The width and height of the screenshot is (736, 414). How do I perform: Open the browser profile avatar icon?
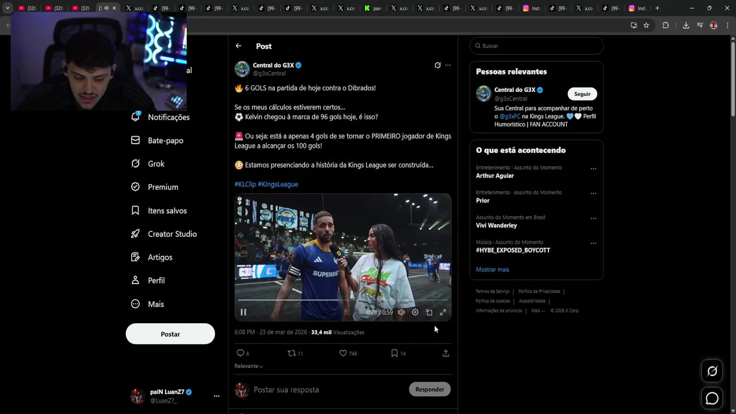714,25
